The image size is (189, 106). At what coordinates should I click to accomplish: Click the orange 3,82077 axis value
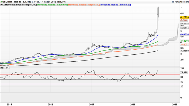pyautogui.click(x=185, y=45)
